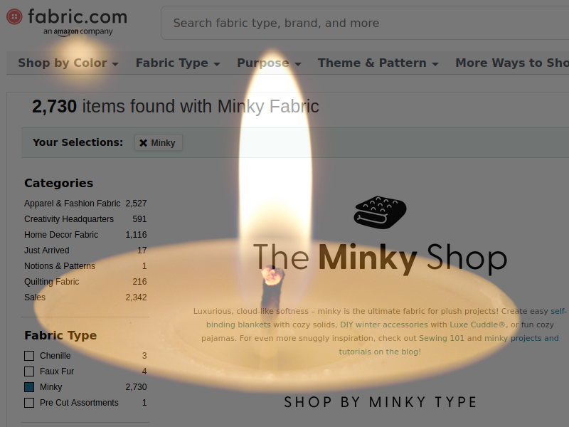The height and width of the screenshot is (427, 569).
Task: Remove the Minky selection with the X icon
Action: (144, 143)
